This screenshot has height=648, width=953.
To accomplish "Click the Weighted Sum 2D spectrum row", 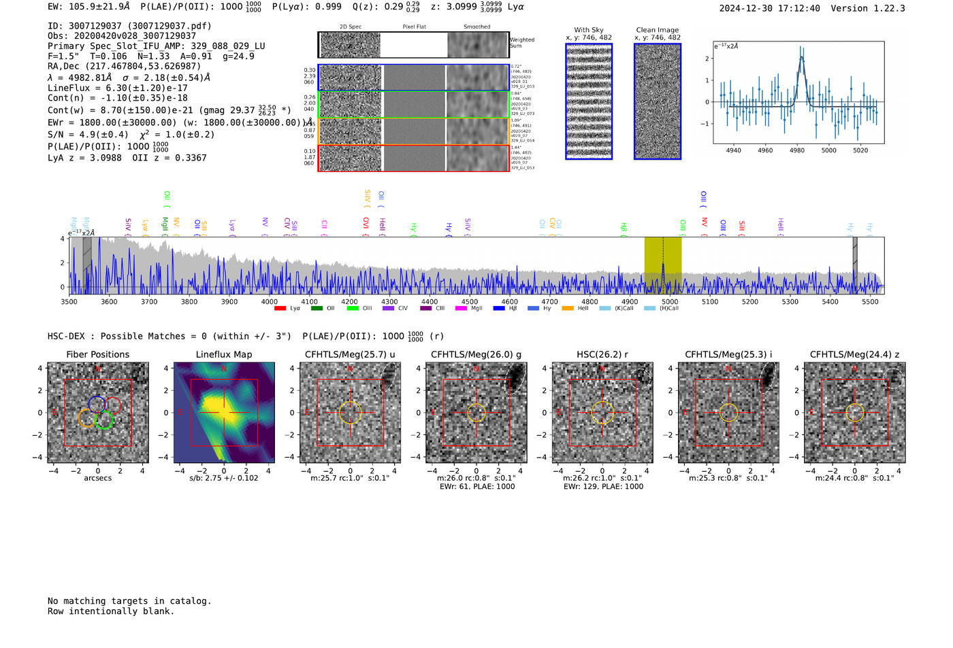I will (x=413, y=45).
